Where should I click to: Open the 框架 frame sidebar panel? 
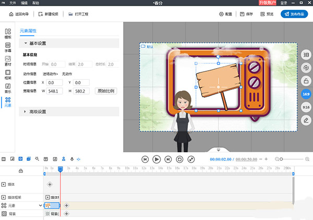tap(8, 74)
